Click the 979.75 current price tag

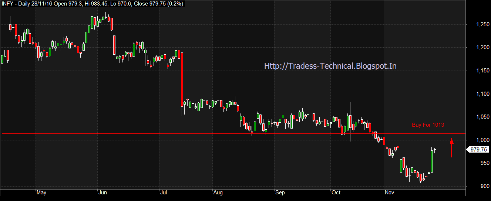(478, 150)
